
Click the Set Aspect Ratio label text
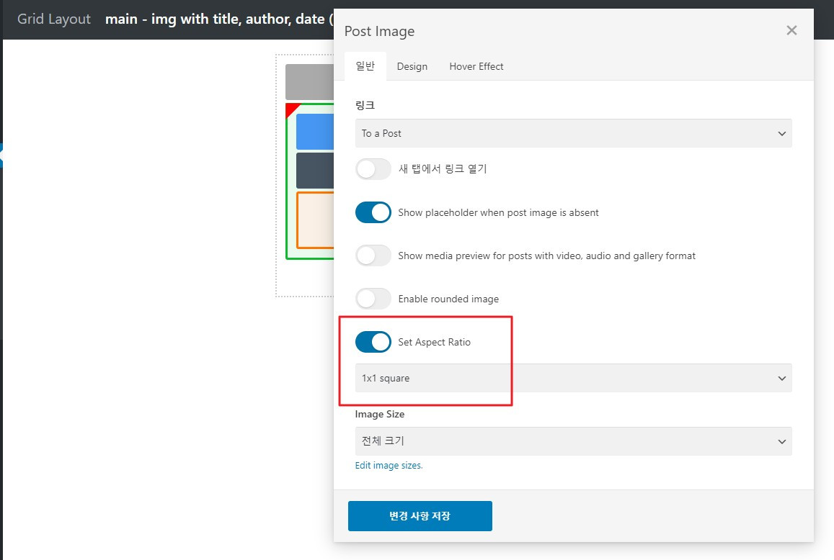point(434,342)
